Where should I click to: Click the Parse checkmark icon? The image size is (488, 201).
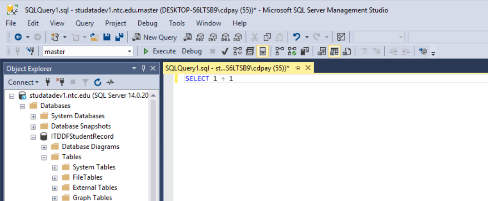pyautogui.click(x=225, y=51)
